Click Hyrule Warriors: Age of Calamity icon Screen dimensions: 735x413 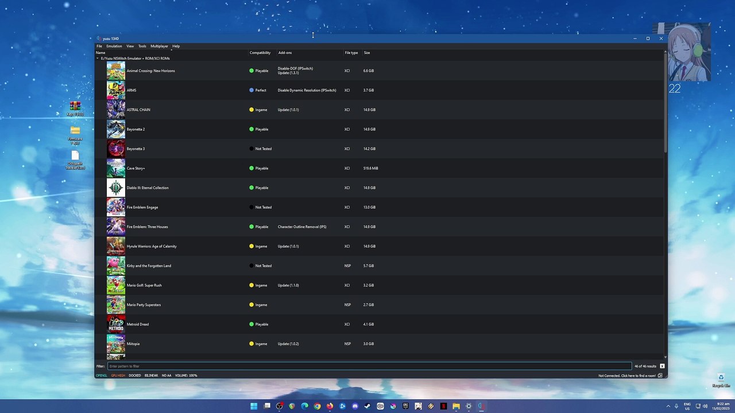coord(115,246)
